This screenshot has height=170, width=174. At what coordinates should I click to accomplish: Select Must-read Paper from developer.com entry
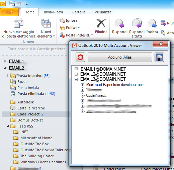click(115, 85)
